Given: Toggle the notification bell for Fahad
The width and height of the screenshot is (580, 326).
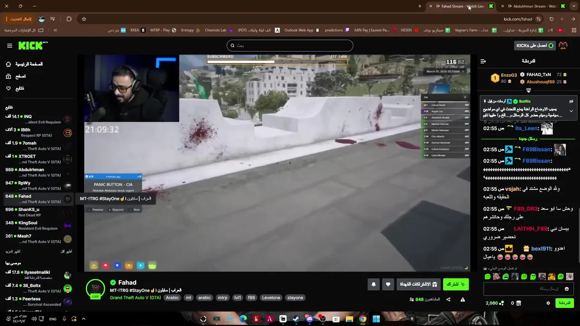Looking at the screenshot, I should 373,284.
